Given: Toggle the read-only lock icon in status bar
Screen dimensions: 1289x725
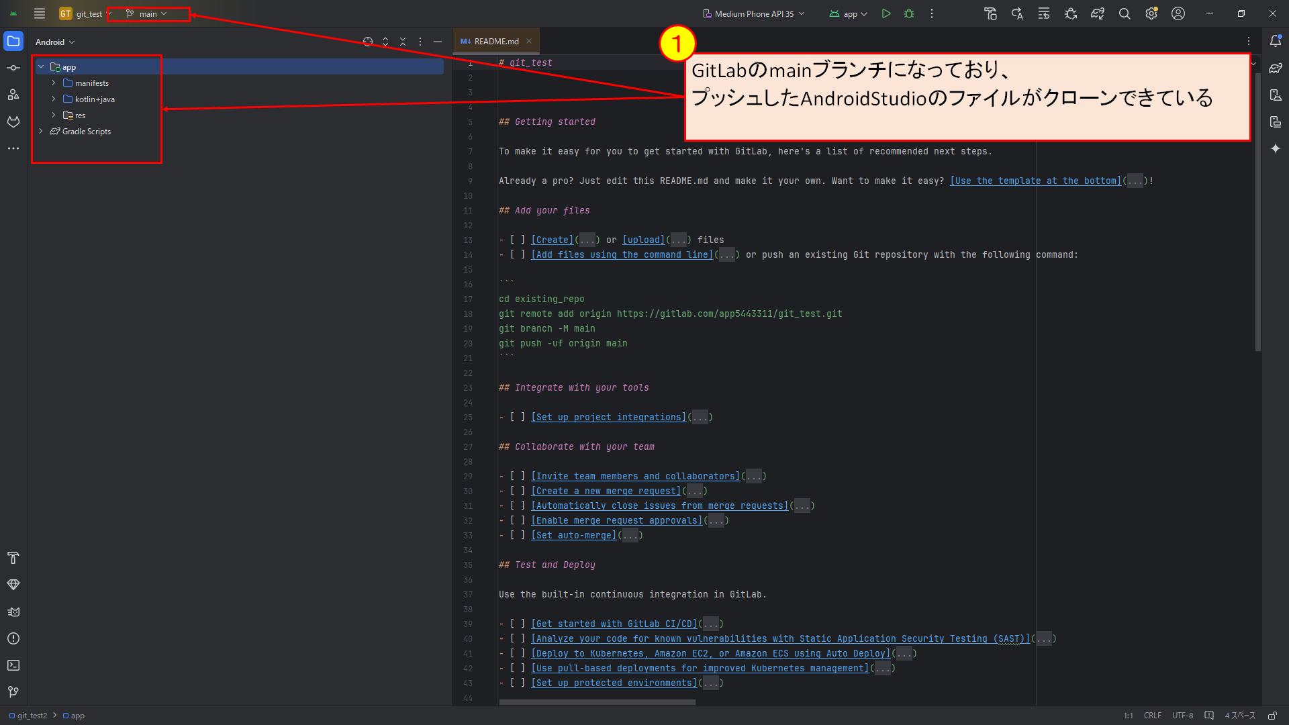Looking at the screenshot, I should point(1272,716).
